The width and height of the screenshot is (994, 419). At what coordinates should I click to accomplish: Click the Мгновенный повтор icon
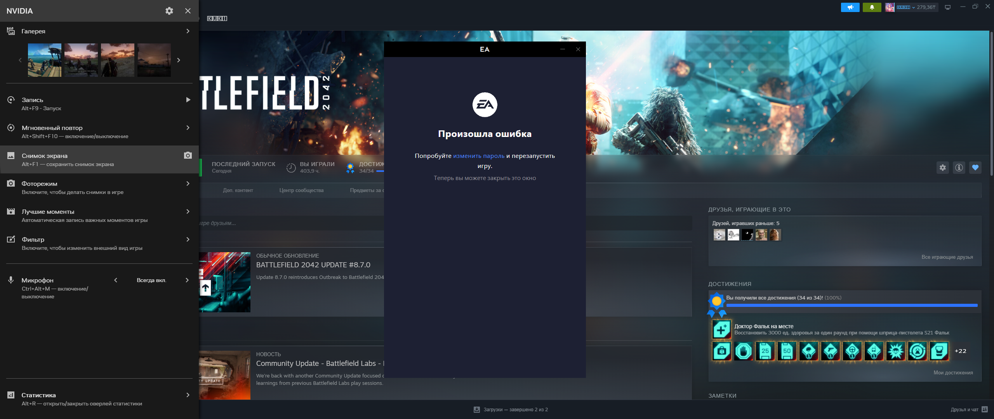[x=11, y=128]
